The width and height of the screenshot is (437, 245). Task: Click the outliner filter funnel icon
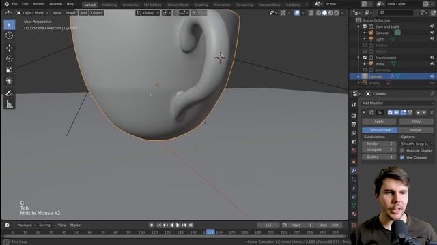(423, 13)
